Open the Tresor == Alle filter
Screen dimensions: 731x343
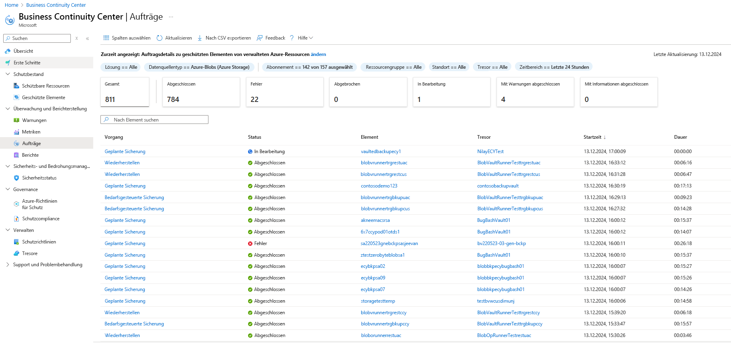pos(492,67)
